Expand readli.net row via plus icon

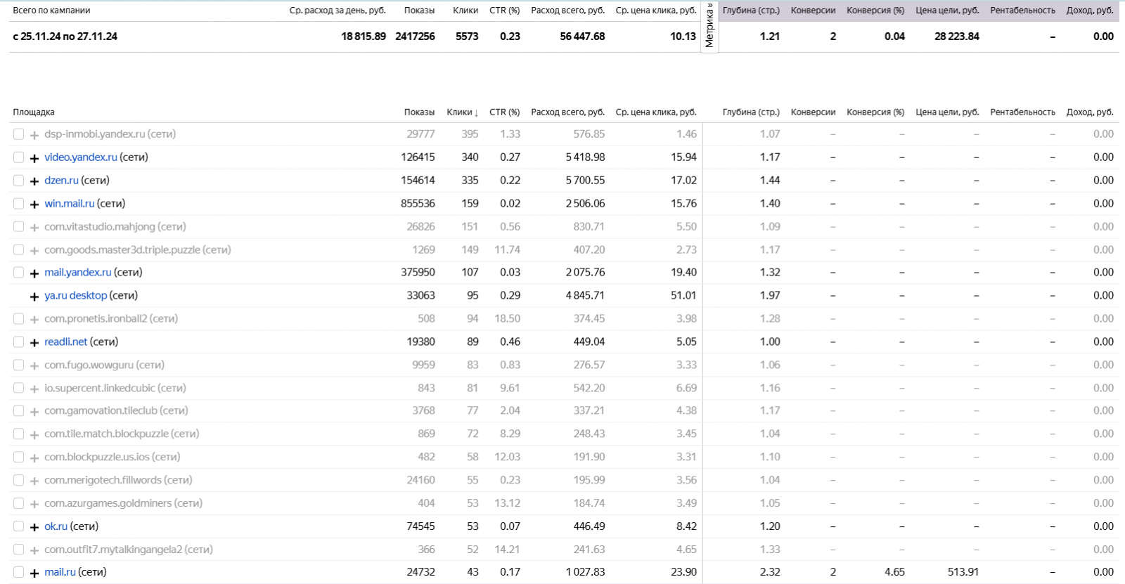point(34,343)
